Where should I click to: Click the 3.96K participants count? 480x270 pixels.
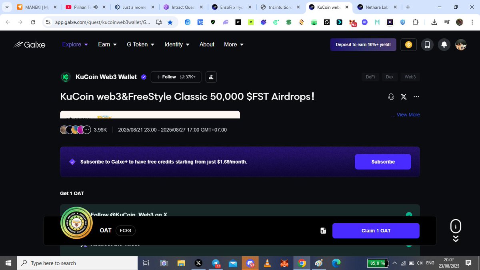100,130
